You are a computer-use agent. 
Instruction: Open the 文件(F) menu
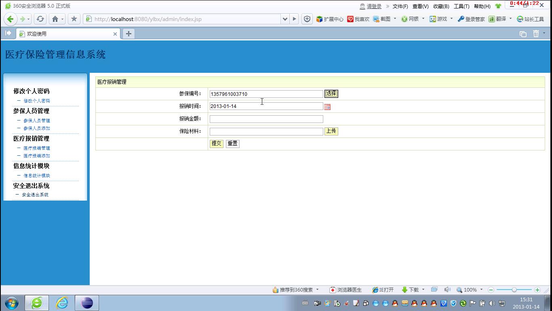(x=400, y=6)
